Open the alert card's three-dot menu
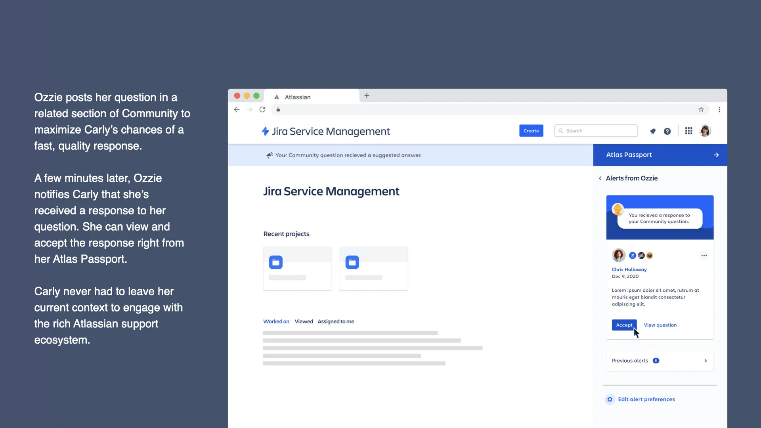761x428 pixels. [704, 255]
